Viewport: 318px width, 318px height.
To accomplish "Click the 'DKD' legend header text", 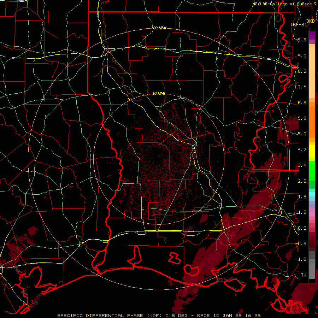I will 310,21.
